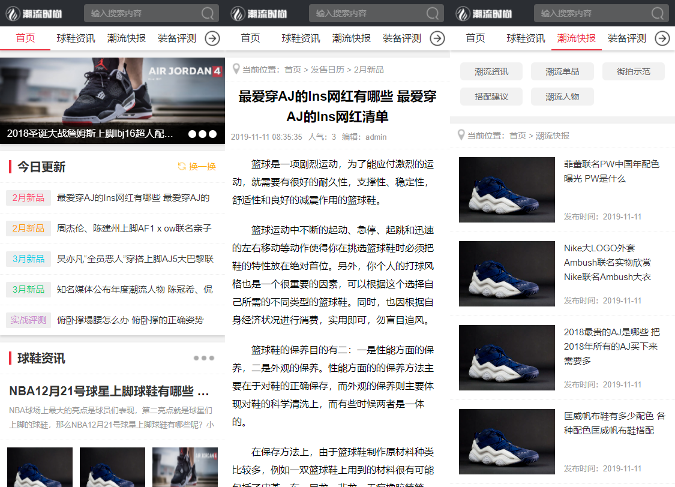The height and width of the screenshot is (487, 675).
Task: Open article 周杰伦、陈建州上脚AF1 x ow联名亲子
Action: [134, 228]
